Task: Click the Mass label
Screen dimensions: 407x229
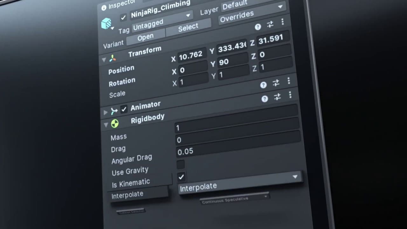Action: coord(119,137)
